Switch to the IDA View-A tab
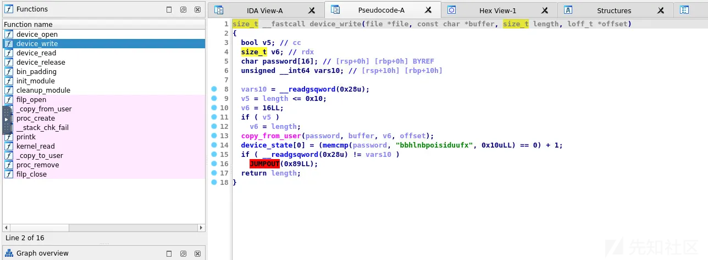708x260 pixels. click(x=265, y=10)
